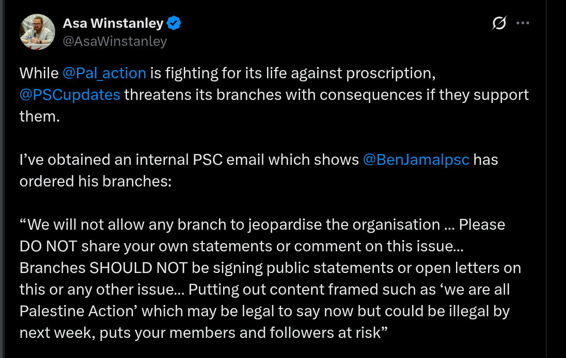
Task: Open the Grok explain-post icon
Action: pos(499,23)
